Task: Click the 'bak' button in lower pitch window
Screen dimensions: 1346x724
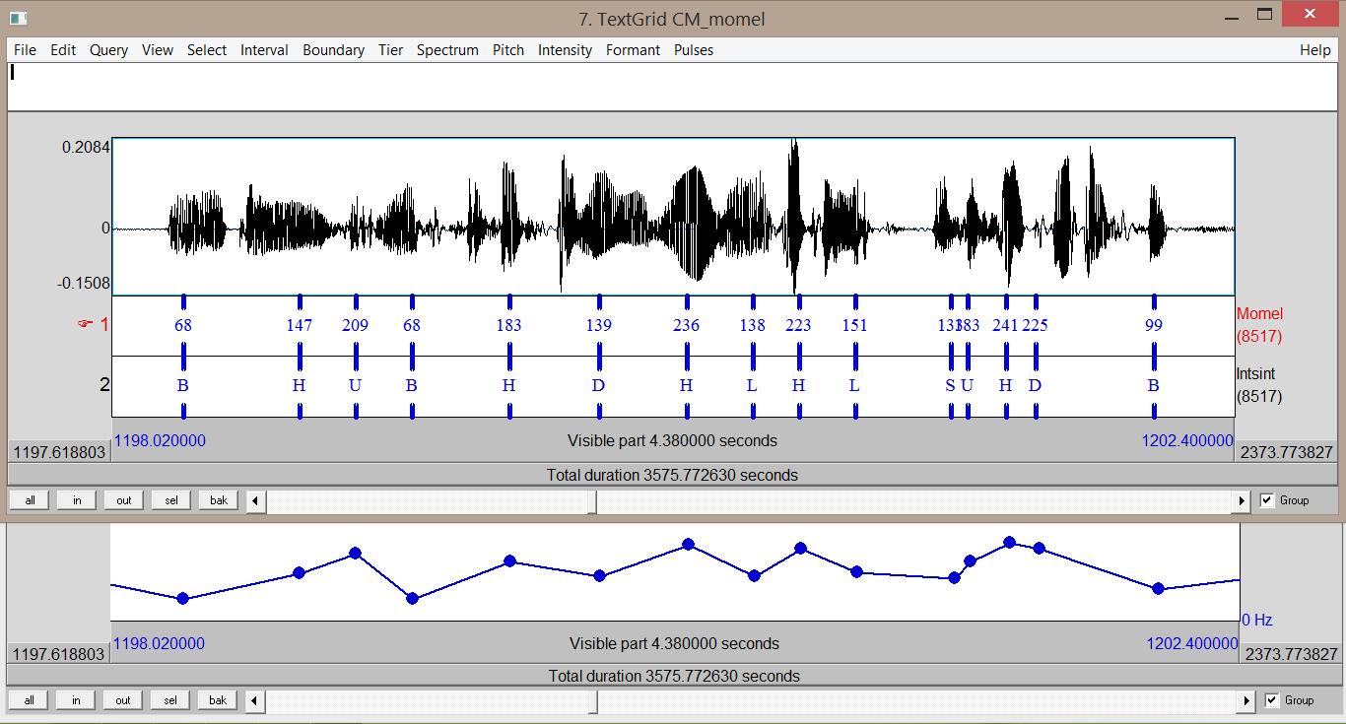Action: (219, 700)
